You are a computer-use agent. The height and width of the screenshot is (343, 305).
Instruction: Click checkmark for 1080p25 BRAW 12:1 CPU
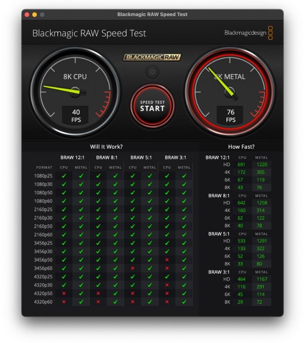(x=64, y=176)
